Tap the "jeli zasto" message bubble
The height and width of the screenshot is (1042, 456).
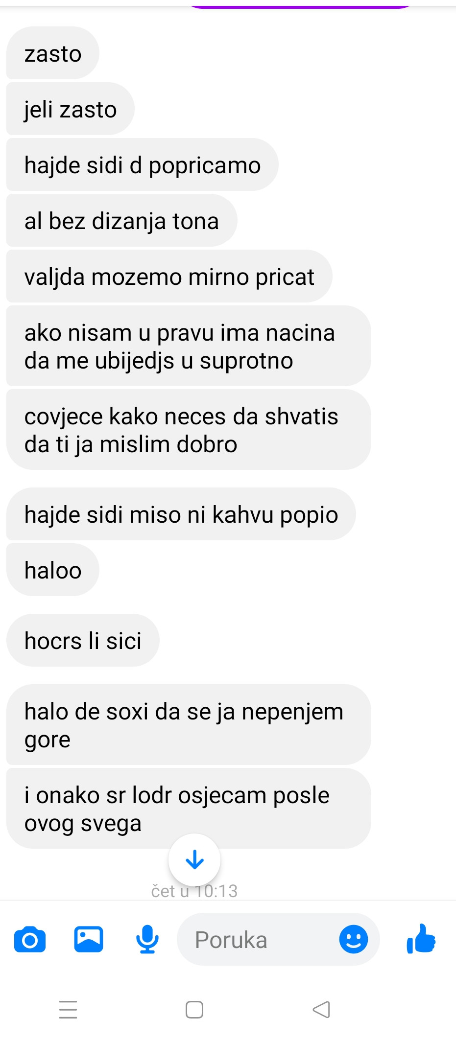click(x=71, y=109)
